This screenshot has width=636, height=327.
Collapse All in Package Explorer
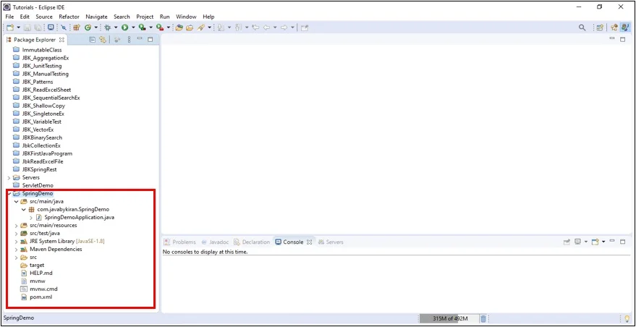click(x=92, y=39)
